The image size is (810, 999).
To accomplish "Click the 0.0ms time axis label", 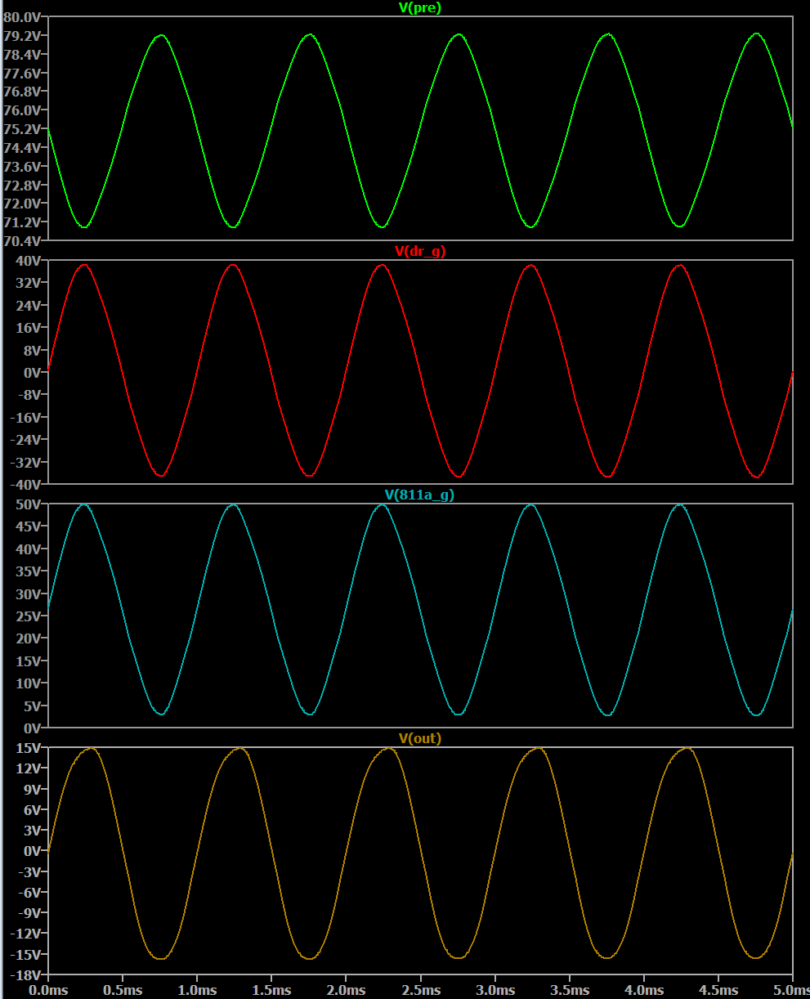I will point(48,990).
